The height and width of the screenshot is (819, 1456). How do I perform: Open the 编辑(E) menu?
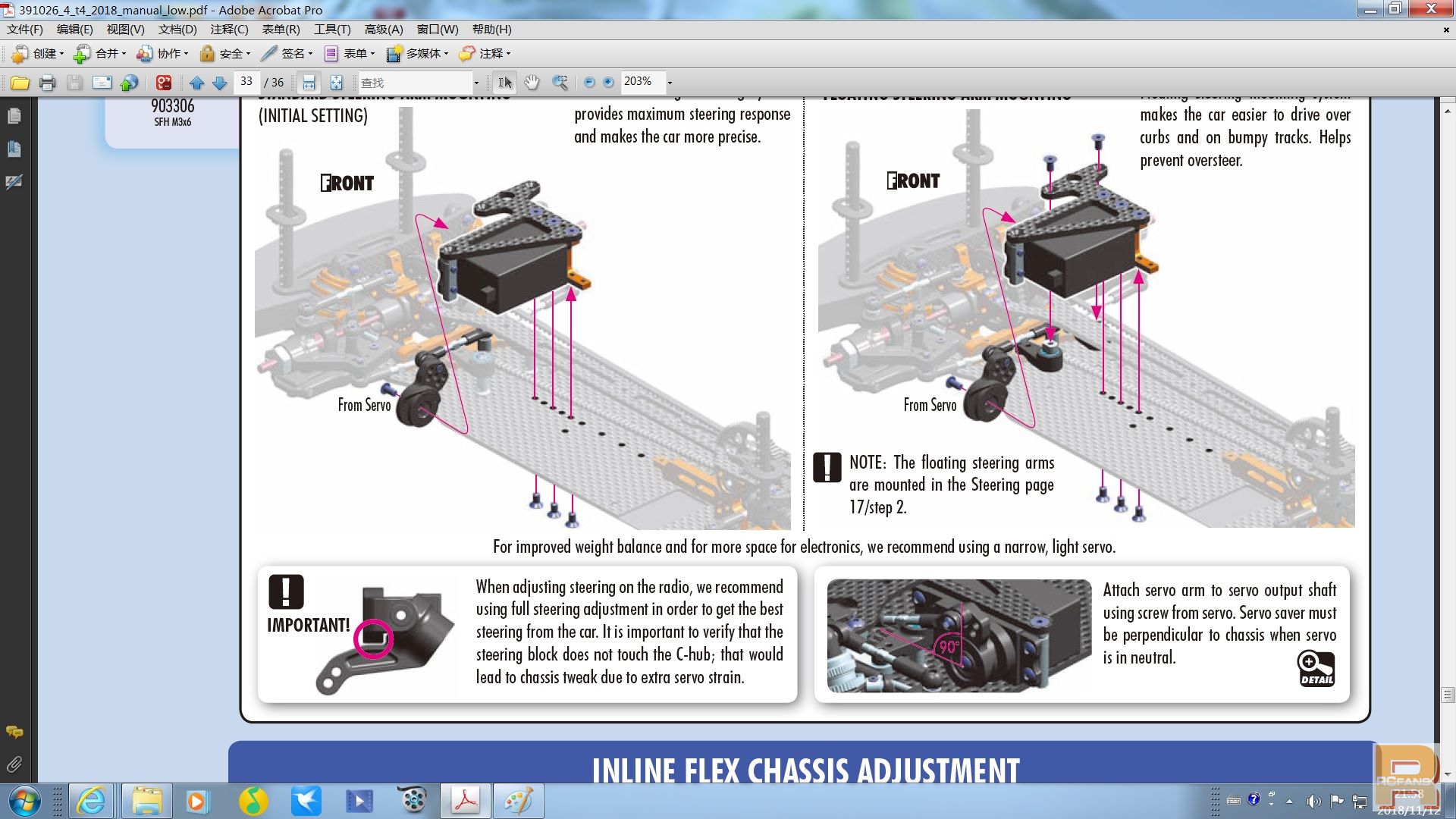point(75,30)
